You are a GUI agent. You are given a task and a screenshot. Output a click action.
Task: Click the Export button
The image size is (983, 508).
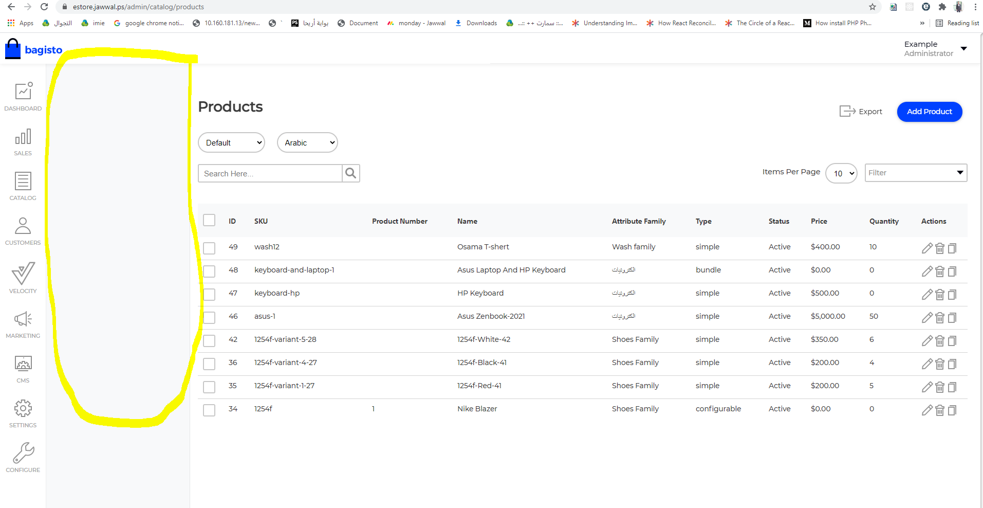pos(861,111)
